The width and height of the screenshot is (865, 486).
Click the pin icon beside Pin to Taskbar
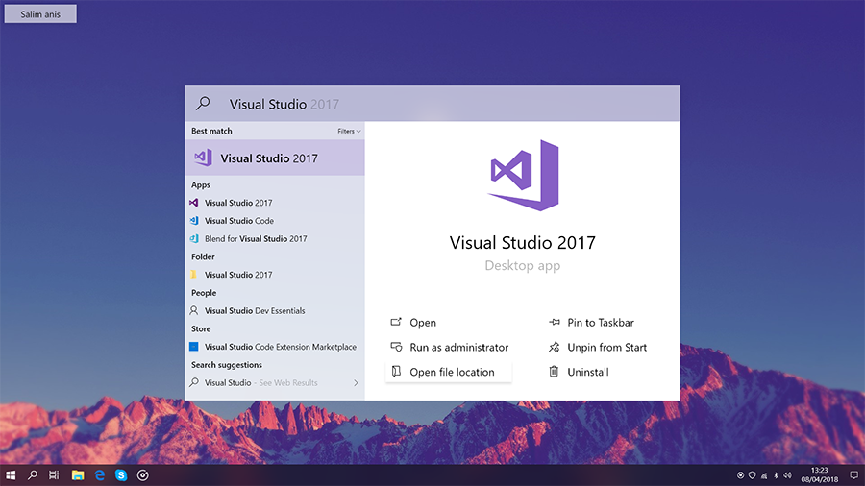(555, 322)
